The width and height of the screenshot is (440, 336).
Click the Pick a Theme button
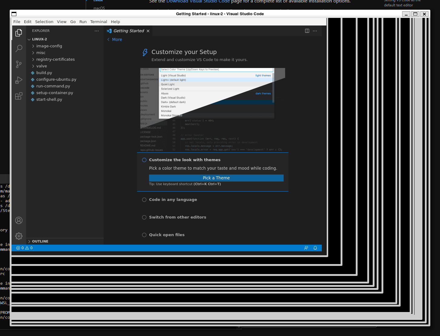coord(216,178)
